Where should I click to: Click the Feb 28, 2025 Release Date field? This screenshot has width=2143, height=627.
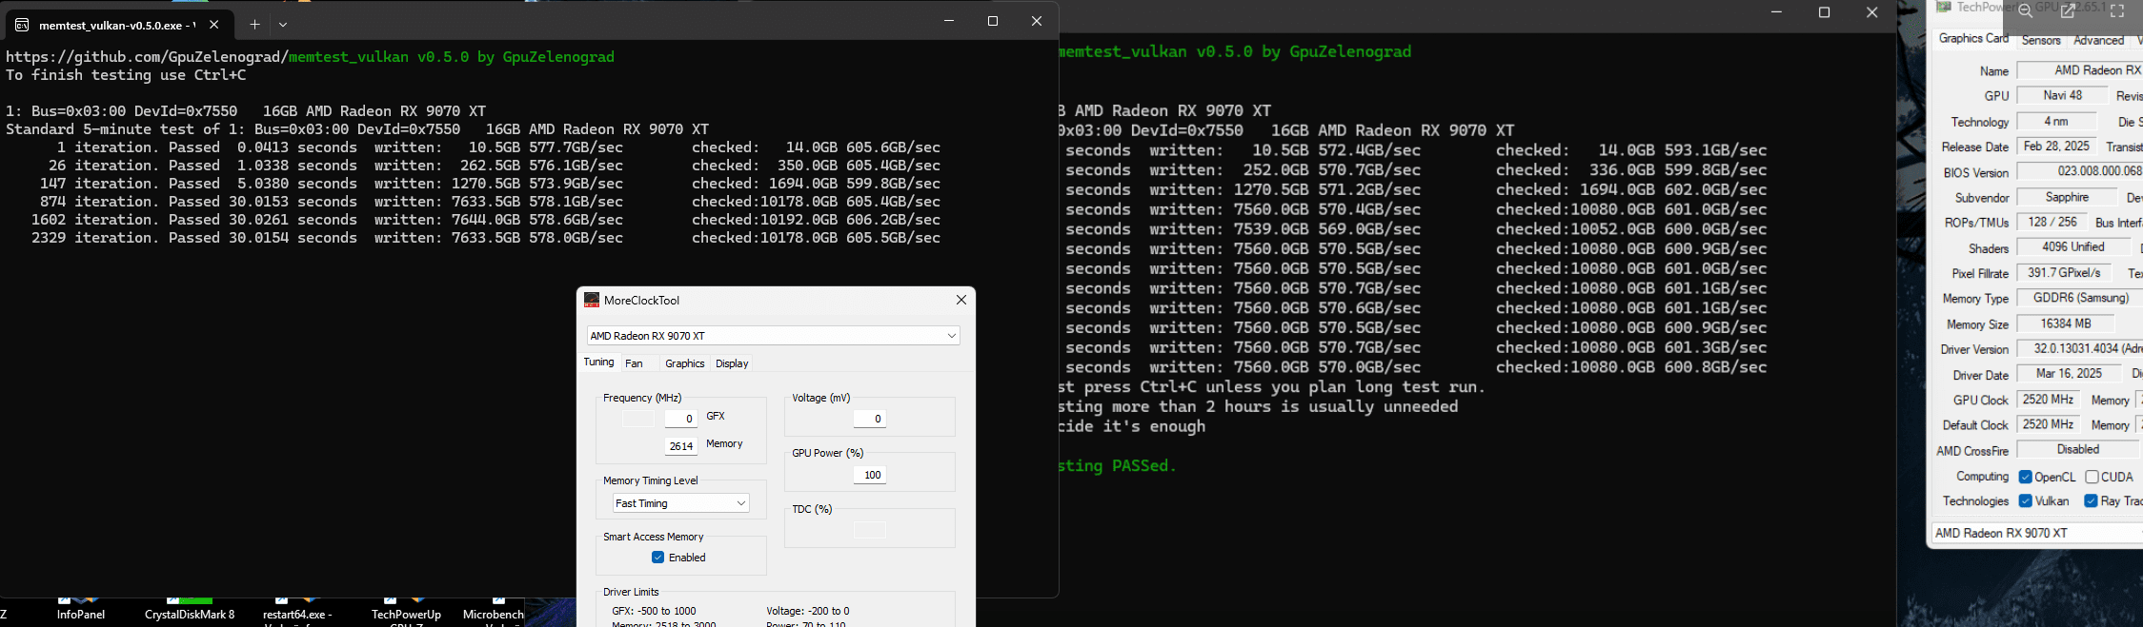click(2056, 147)
